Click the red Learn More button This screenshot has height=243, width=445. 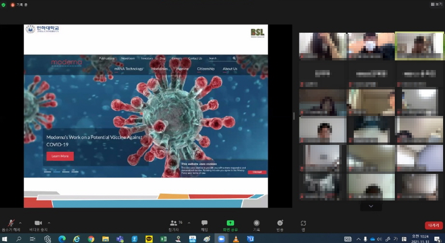tap(60, 156)
